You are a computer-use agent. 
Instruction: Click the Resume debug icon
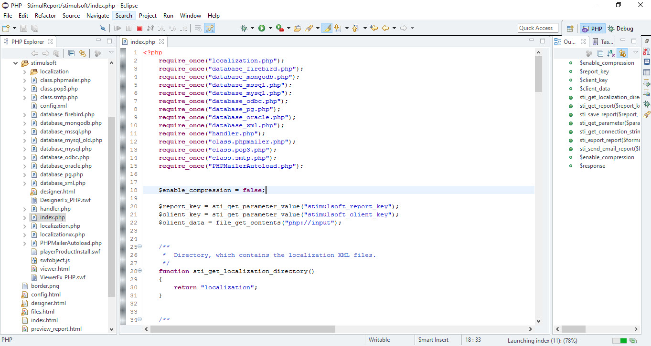click(x=117, y=28)
